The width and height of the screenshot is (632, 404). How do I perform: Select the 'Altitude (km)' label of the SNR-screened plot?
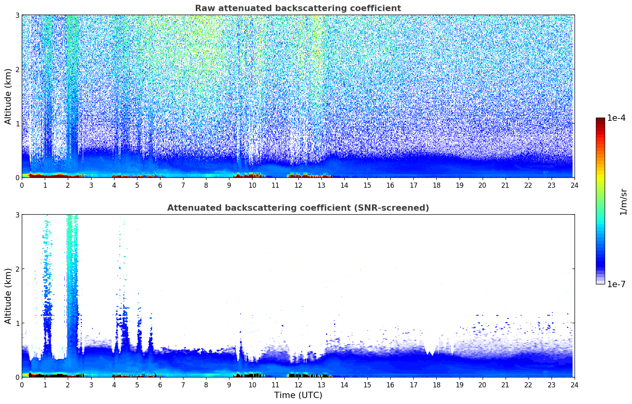pos(8,296)
